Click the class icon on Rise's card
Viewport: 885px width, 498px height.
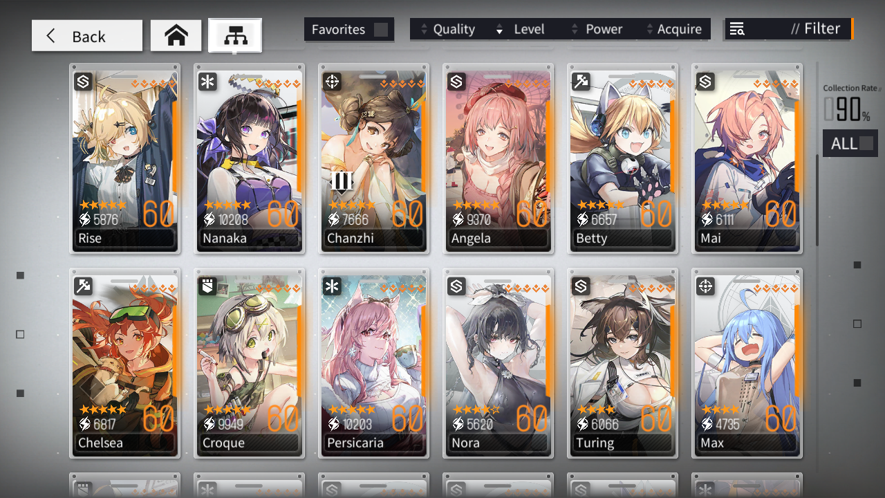tap(83, 82)
